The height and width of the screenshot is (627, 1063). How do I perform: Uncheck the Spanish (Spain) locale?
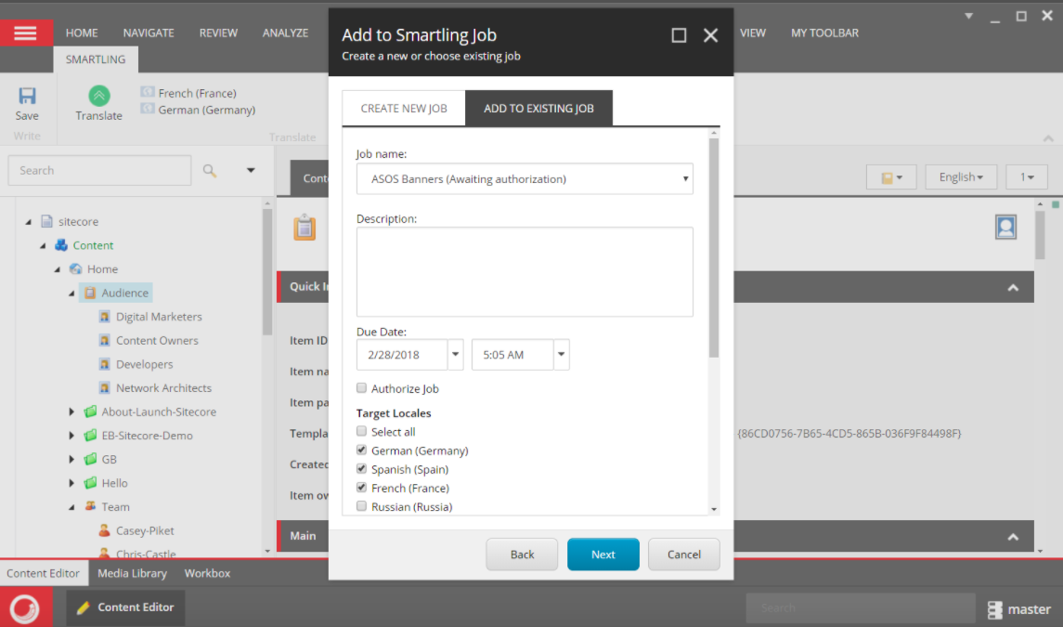[x=361, y=468]
